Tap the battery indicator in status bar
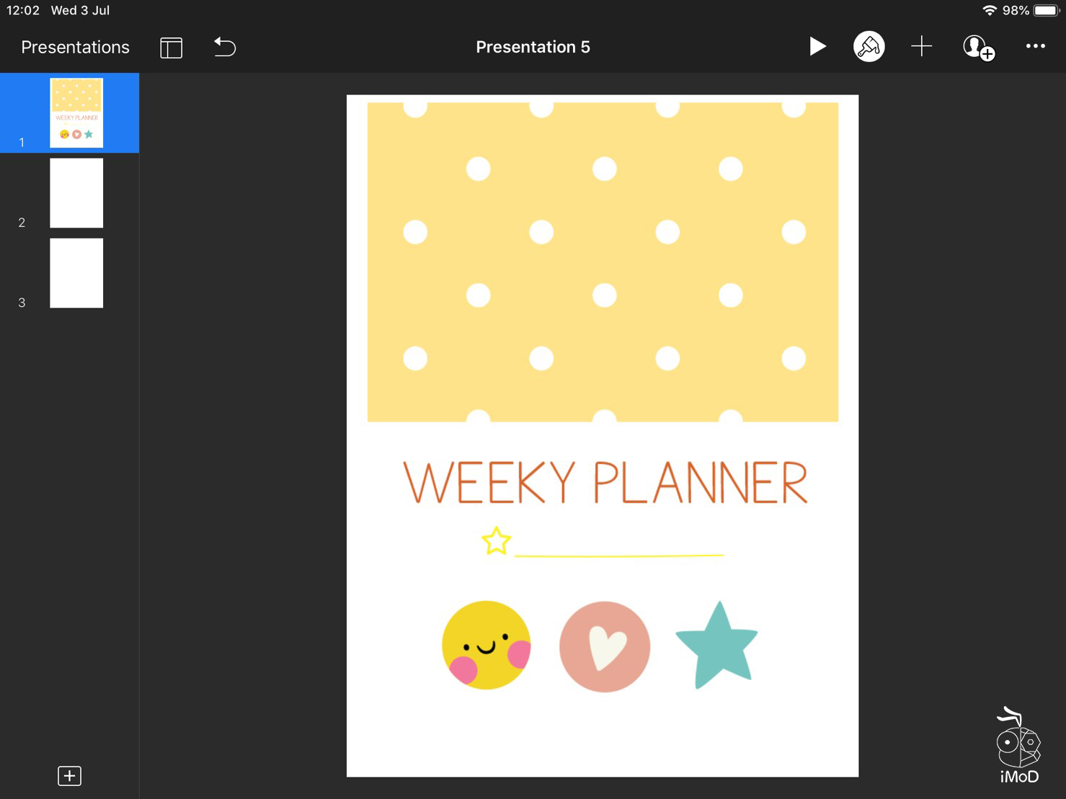The image size is (1066, 799). tap(1047, 11)
